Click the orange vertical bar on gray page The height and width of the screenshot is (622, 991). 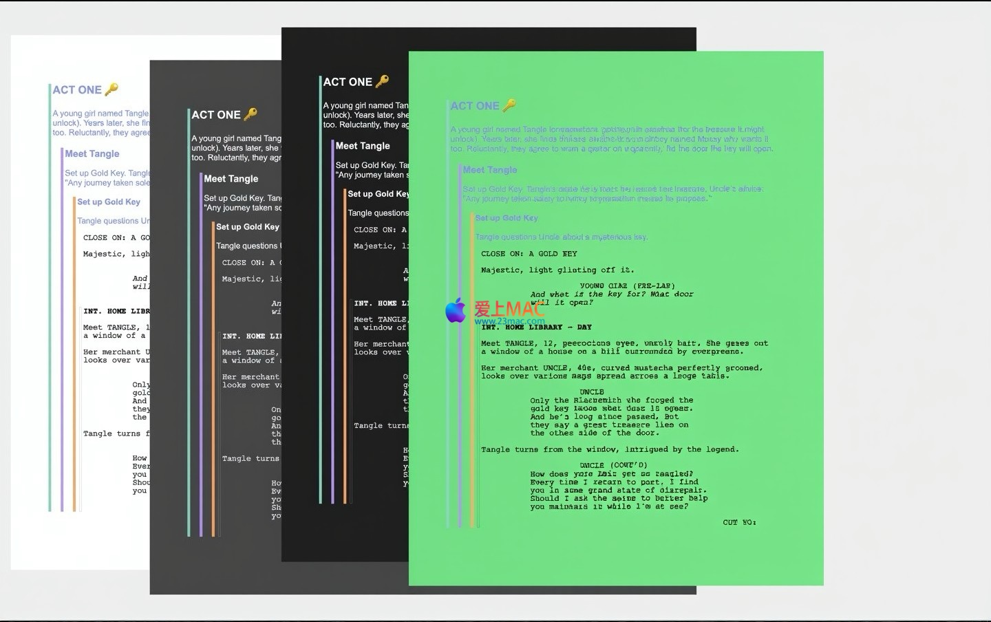[x=213, y=378]
